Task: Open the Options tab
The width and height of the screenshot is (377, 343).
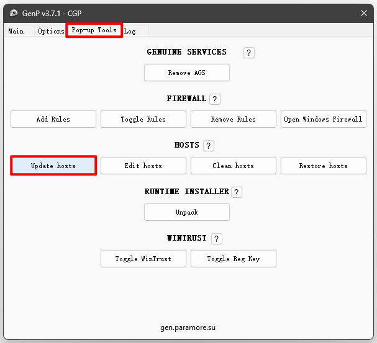Action: 50,31
